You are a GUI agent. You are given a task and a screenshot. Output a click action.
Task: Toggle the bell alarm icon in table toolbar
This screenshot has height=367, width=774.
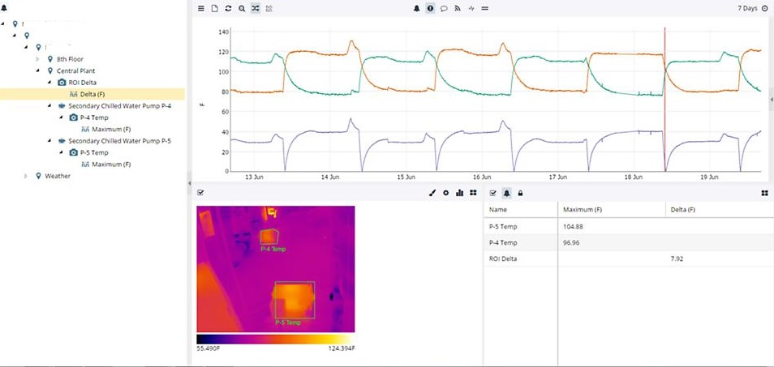tap(506, 193)
